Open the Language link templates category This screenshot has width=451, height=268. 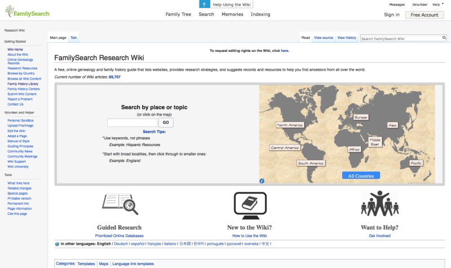(133, 263)
